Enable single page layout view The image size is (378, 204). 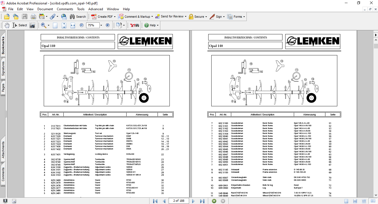click(x=346, y=201)
